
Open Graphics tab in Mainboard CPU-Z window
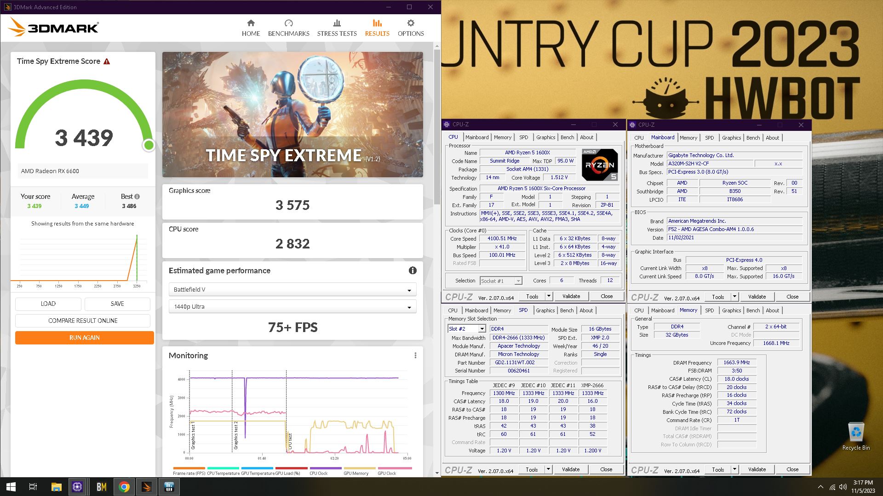pyautogui.click(x=731, y=138)
